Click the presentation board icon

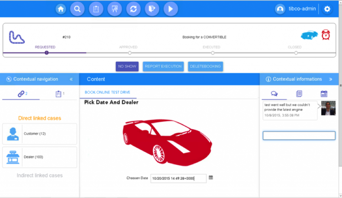(x=115, y=9)
